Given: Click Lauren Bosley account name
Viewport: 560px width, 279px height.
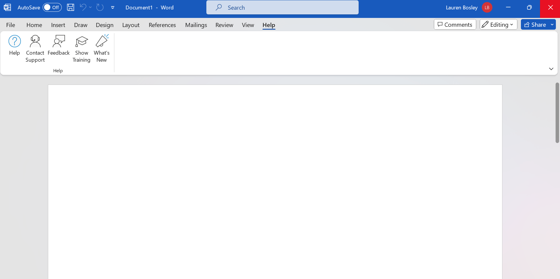Looking at the screenshot, I should [462, 8].
